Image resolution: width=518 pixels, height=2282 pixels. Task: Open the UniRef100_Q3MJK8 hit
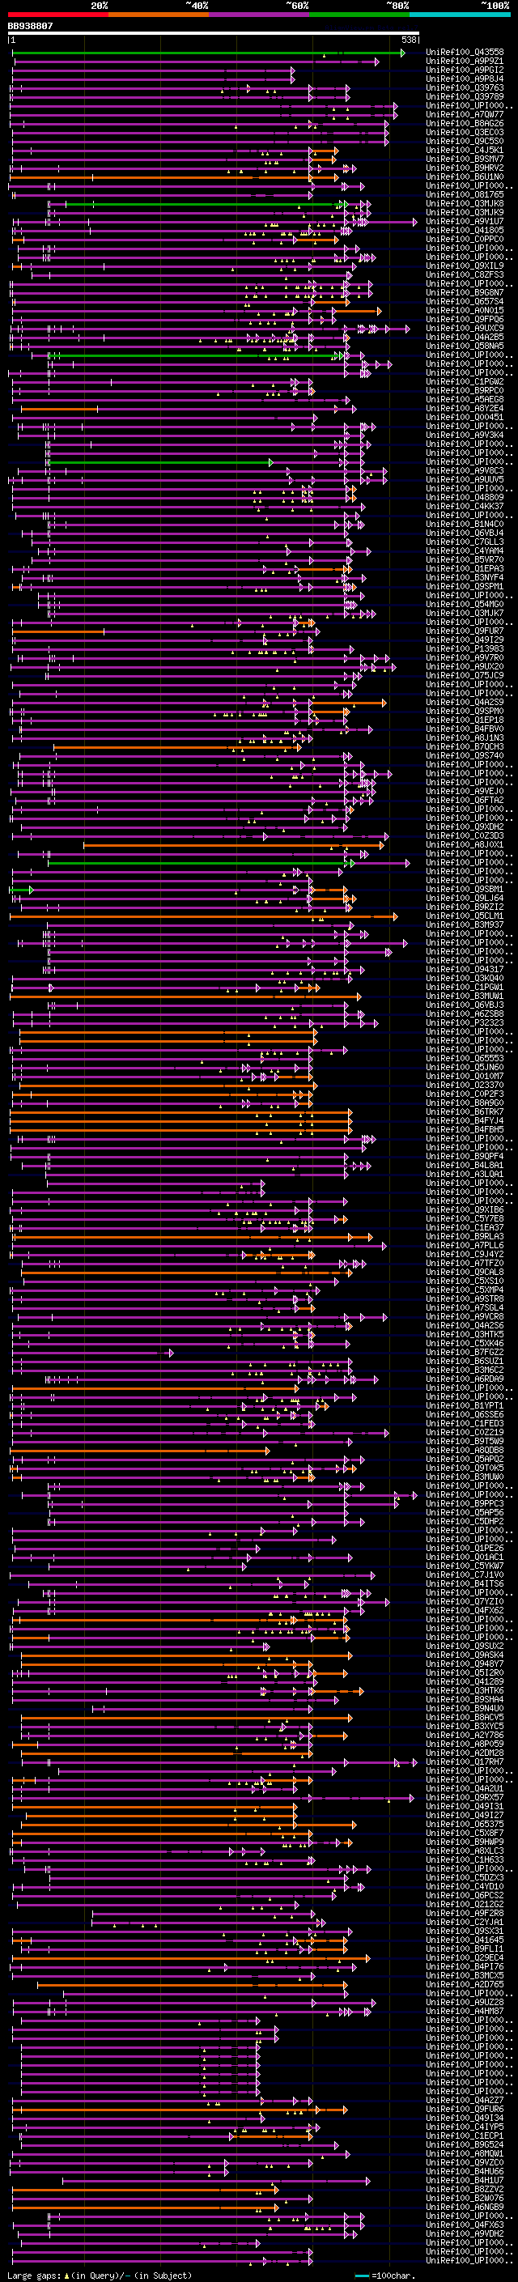465,204
